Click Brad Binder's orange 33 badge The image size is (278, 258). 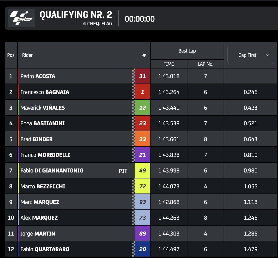(x=142, y=139)
